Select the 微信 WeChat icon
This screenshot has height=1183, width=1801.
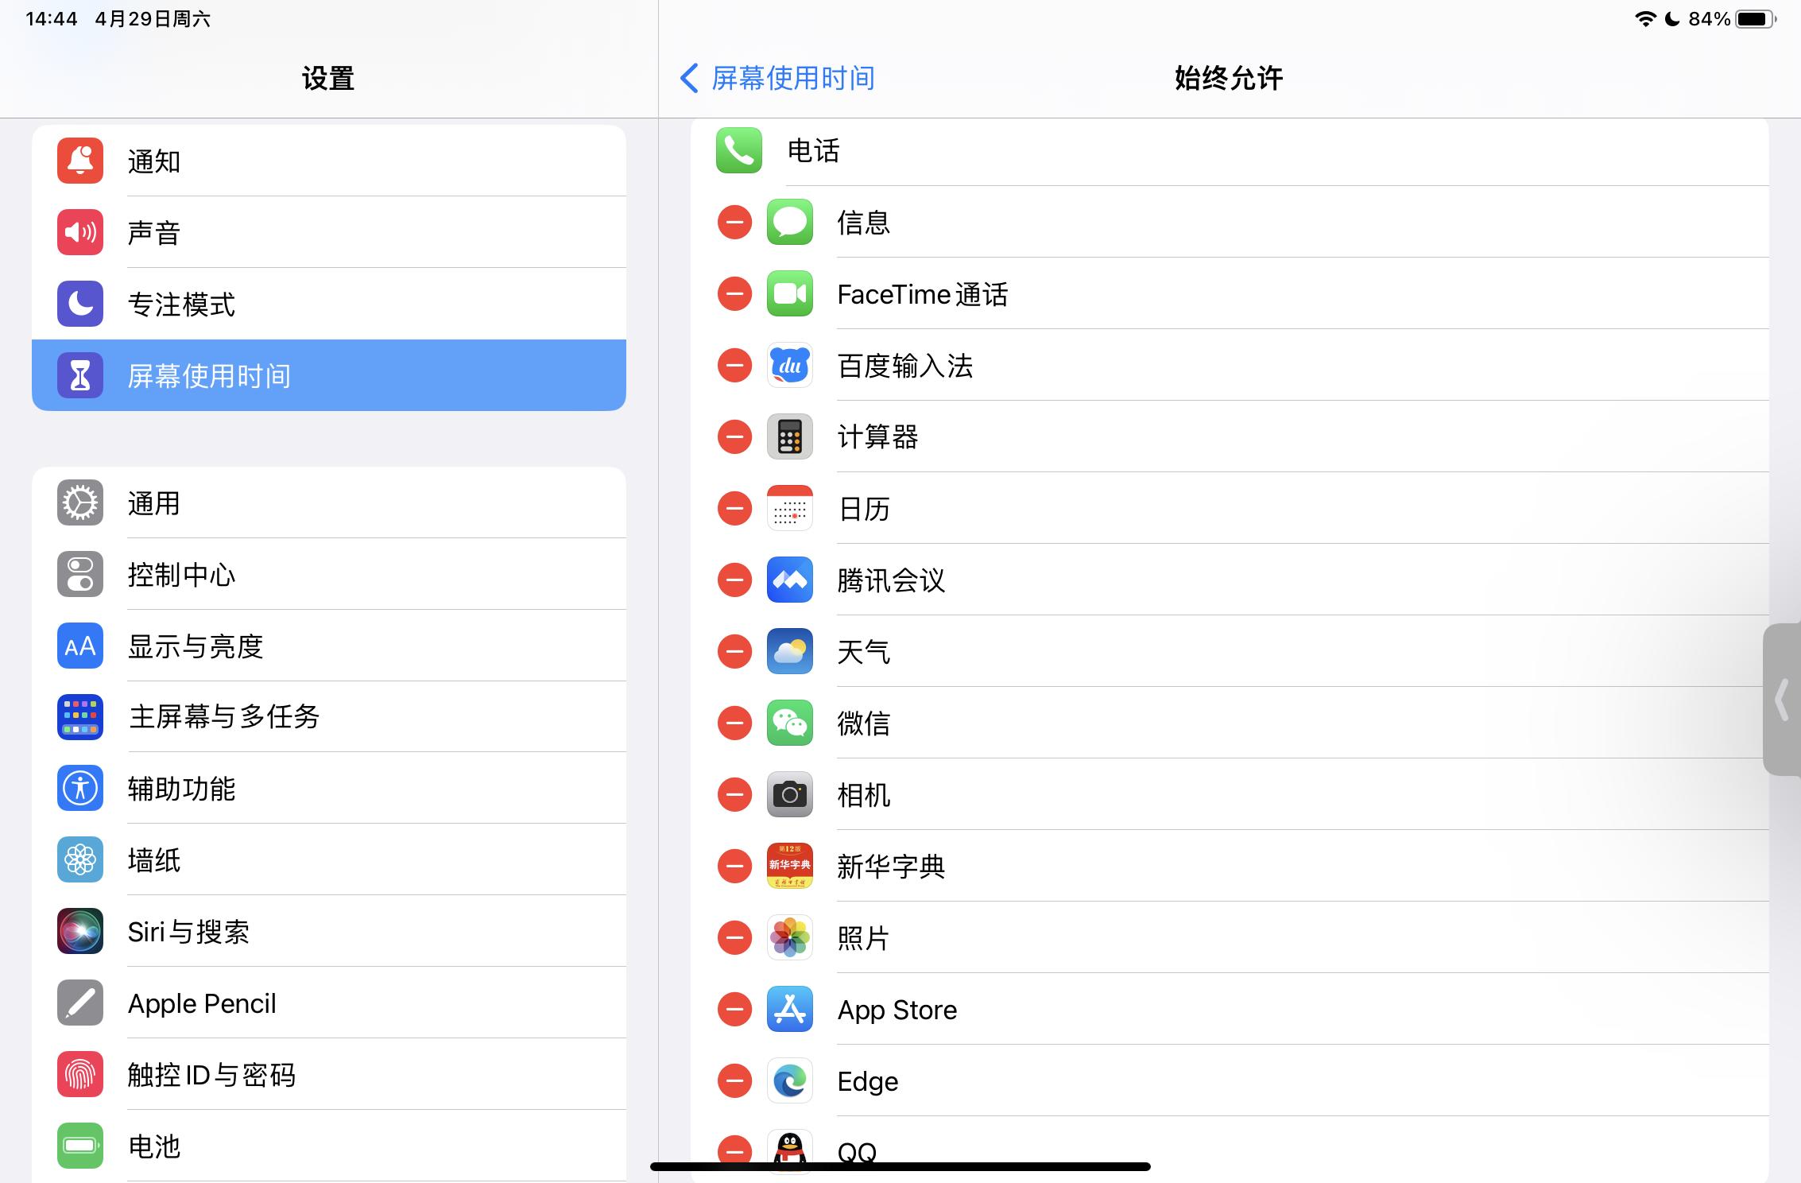(789, 723)
